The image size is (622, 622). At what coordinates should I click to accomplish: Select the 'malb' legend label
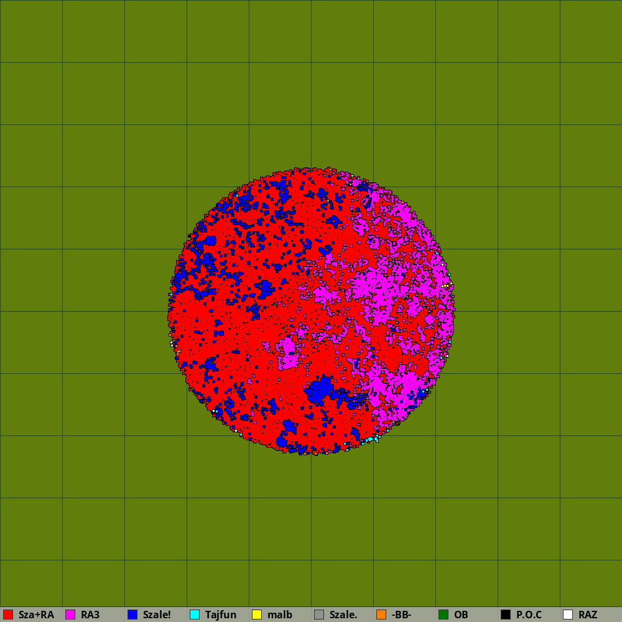pyautogui.click(x=280, y=615)
